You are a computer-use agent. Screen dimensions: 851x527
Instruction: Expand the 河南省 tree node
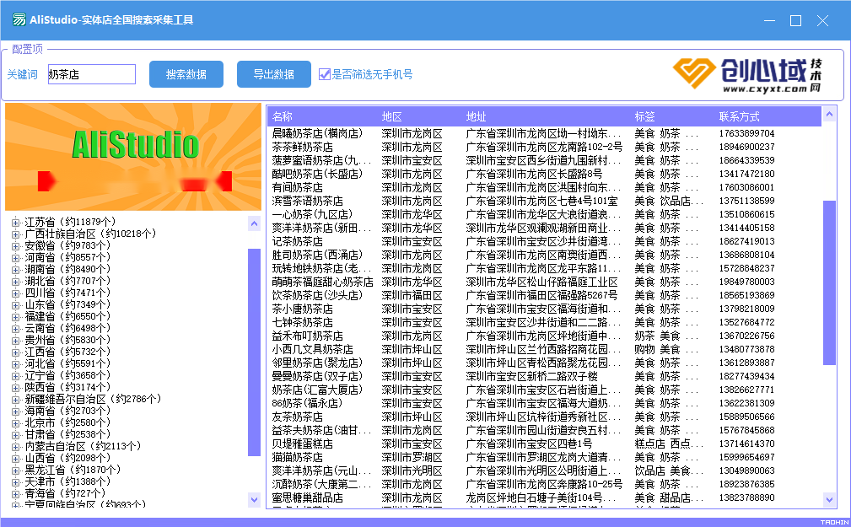(x=15, y=258)
